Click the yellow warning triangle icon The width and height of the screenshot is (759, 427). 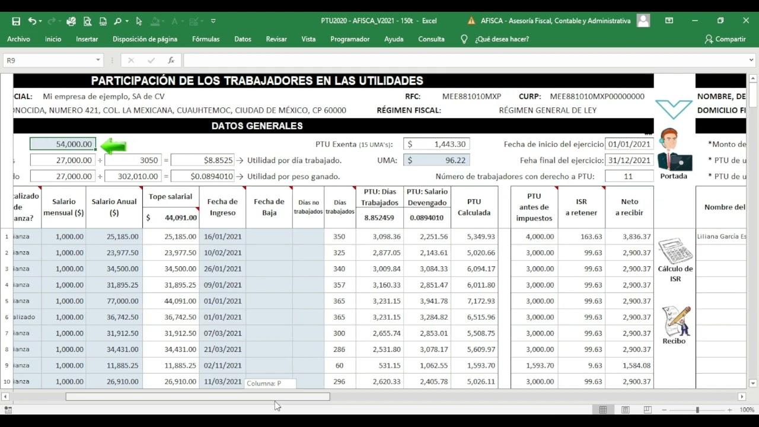pyautogui.click(x=471, y=21)
